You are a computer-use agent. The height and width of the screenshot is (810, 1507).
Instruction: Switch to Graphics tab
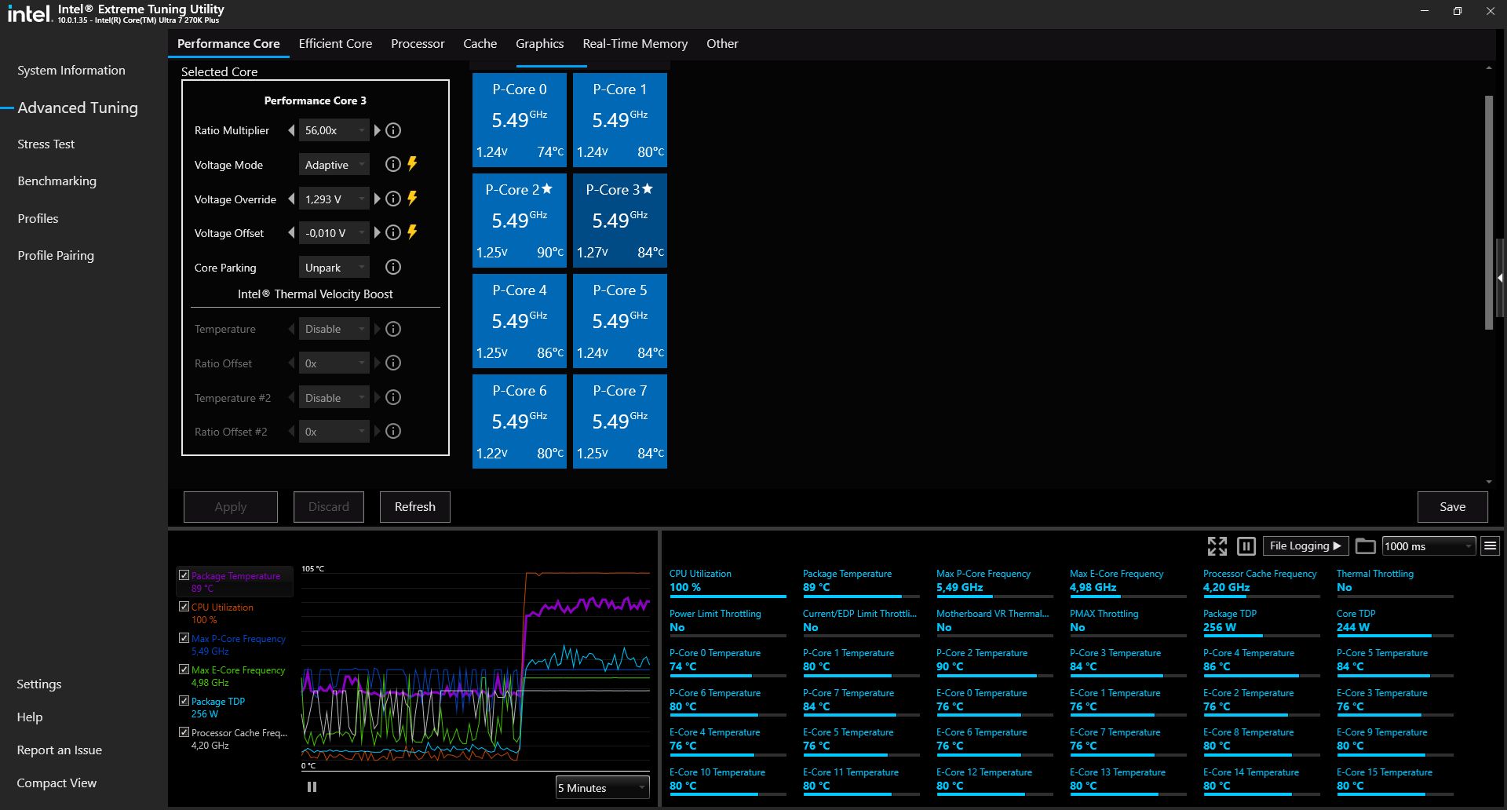pyautogui.click(x=539, y=44)
